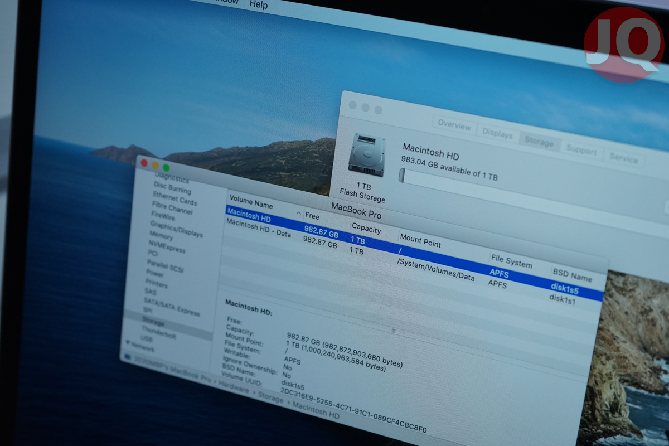The width and height of the screenshot is (669, 446).
Task: Click APFS in the Macintosh HD - Data row
Action: click(497, 284)
